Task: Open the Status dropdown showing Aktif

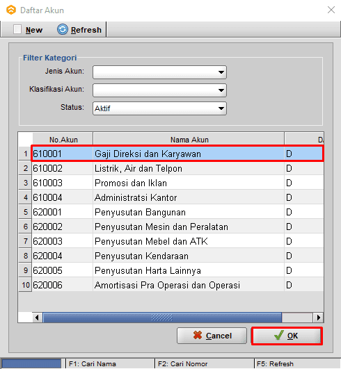Action: 159,108
